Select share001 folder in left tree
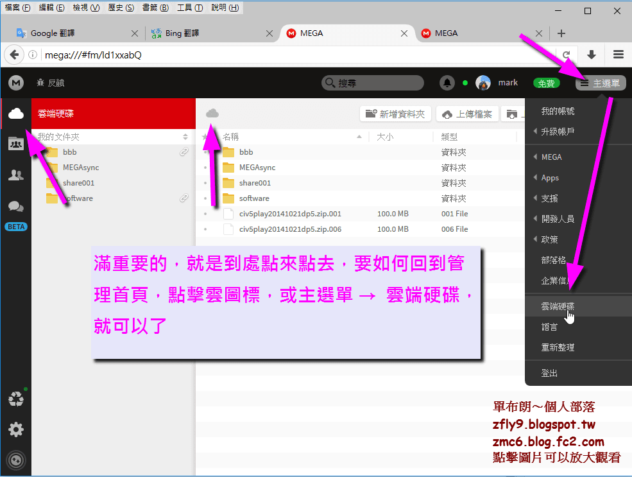 click(x=78, y=183)
